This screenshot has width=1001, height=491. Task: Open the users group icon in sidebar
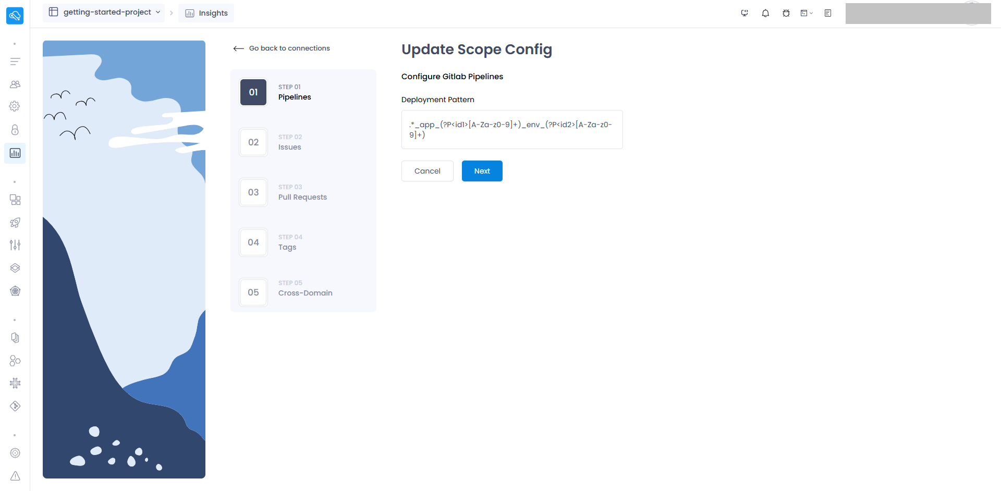[15, 84]
